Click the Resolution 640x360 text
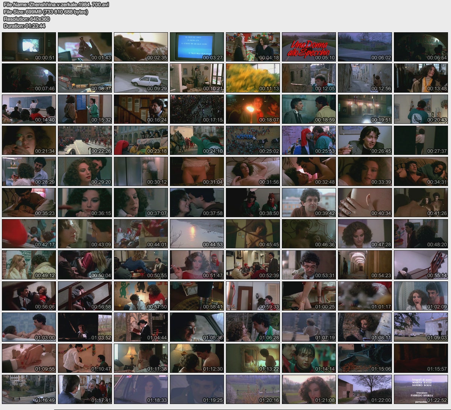This screenshot has height=410, width=451. [27, 19]
